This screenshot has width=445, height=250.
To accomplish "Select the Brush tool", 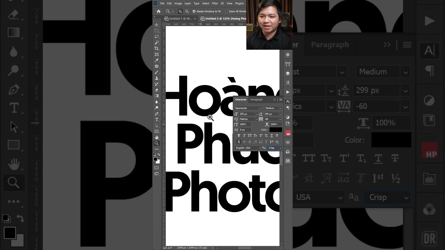I will [156, 72].
